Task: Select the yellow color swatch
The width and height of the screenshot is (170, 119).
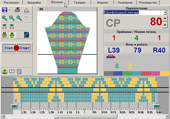Action: (164, 73)
